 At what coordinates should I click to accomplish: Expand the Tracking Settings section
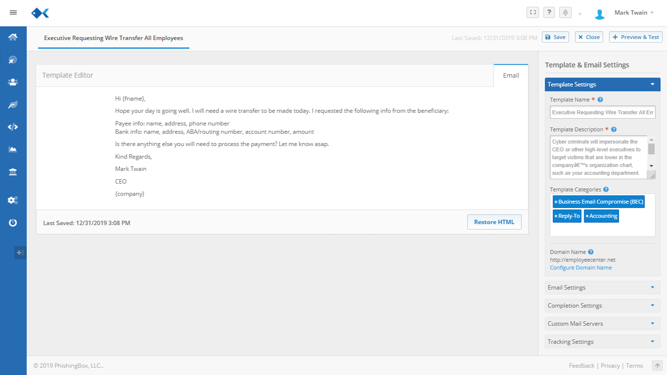(602, 342)
